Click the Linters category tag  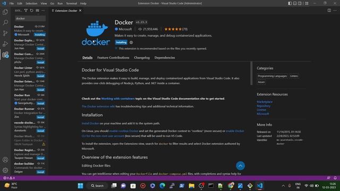point(294,76)
